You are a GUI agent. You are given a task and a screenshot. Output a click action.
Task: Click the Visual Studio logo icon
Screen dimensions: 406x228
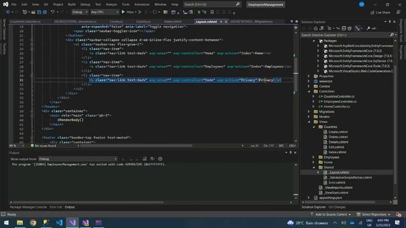coord(6,4)
